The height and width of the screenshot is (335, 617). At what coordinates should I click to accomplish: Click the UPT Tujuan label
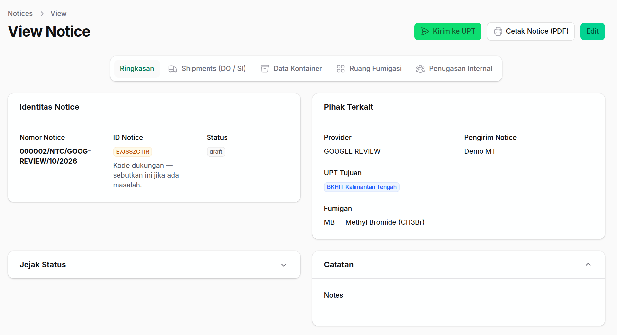343,173
